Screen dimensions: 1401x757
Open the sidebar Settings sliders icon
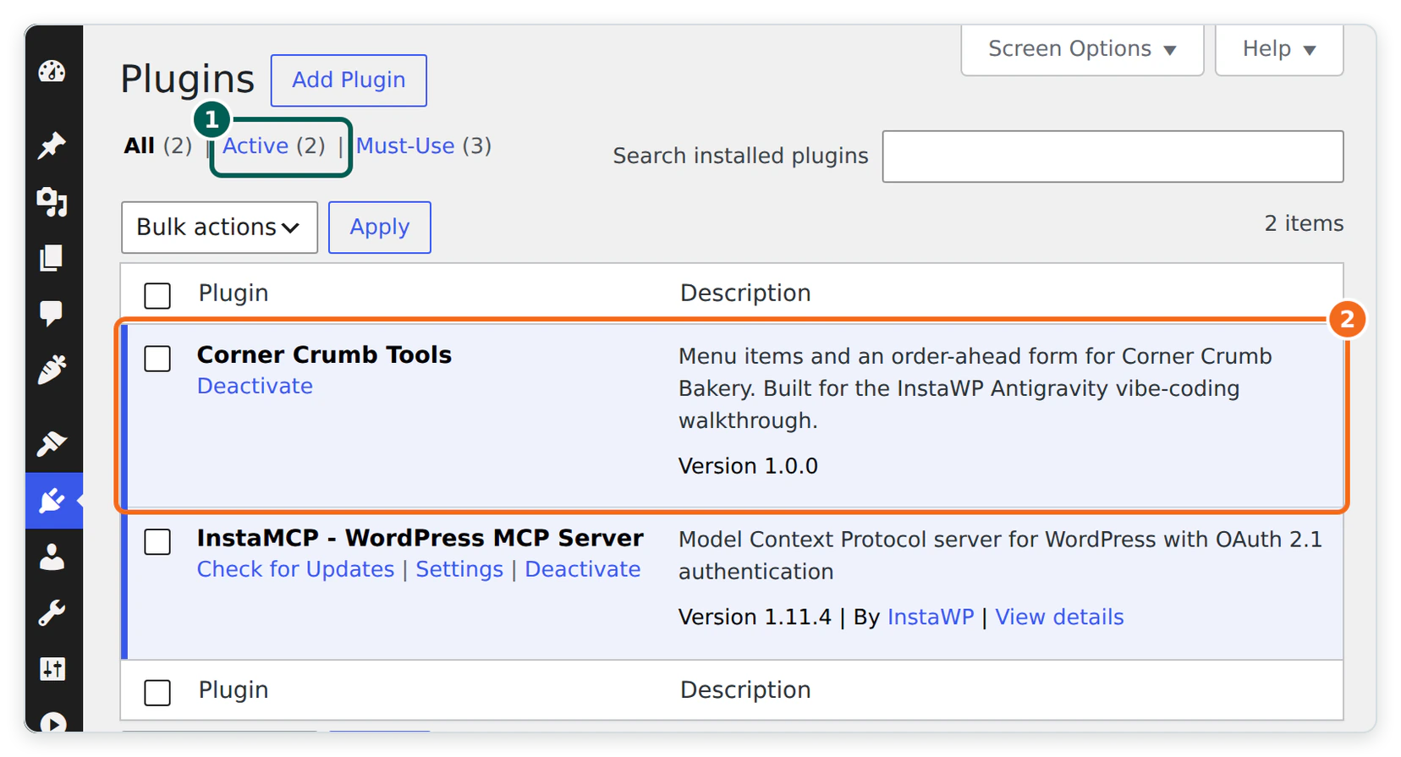point(52,669)
